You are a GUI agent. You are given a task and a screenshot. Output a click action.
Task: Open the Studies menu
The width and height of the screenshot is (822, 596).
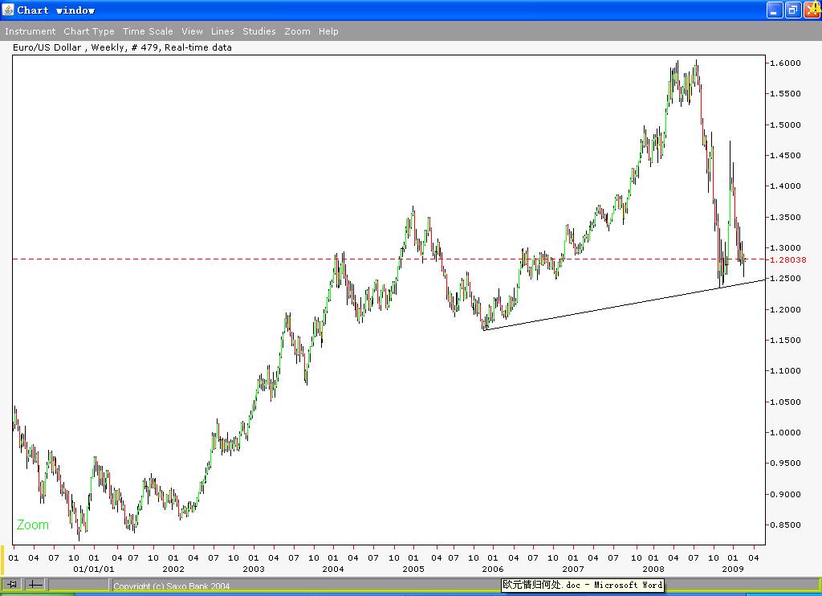tap(259, 31)
